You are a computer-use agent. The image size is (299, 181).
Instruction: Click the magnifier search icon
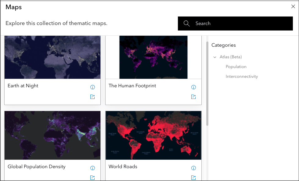click(x=186, y=24)
